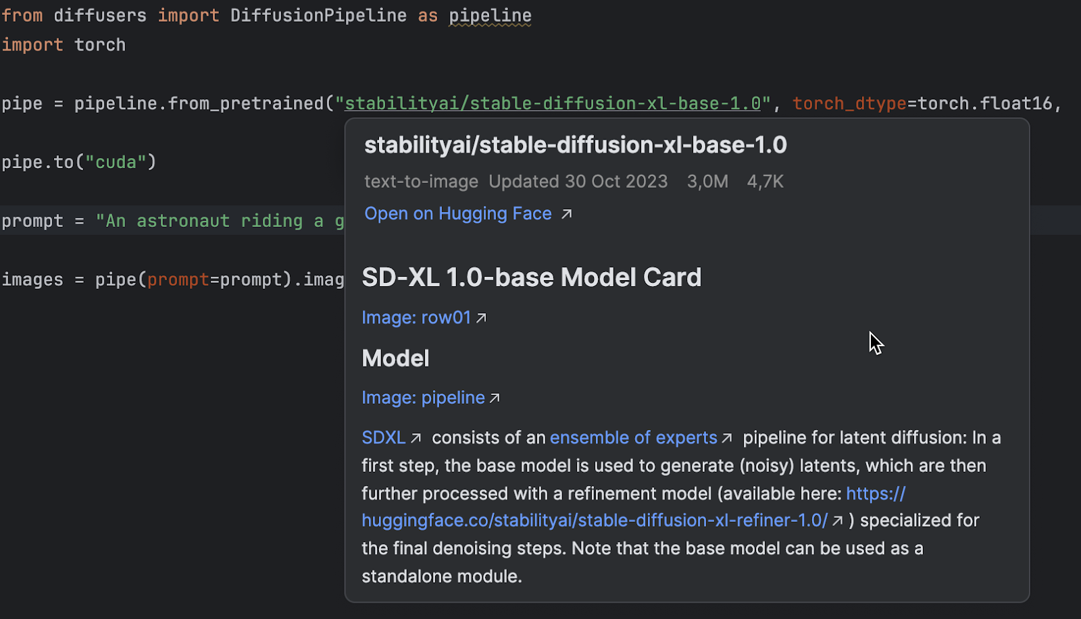
Task: Click the external arrow icon after Image: row01
Action: [481, 318]
